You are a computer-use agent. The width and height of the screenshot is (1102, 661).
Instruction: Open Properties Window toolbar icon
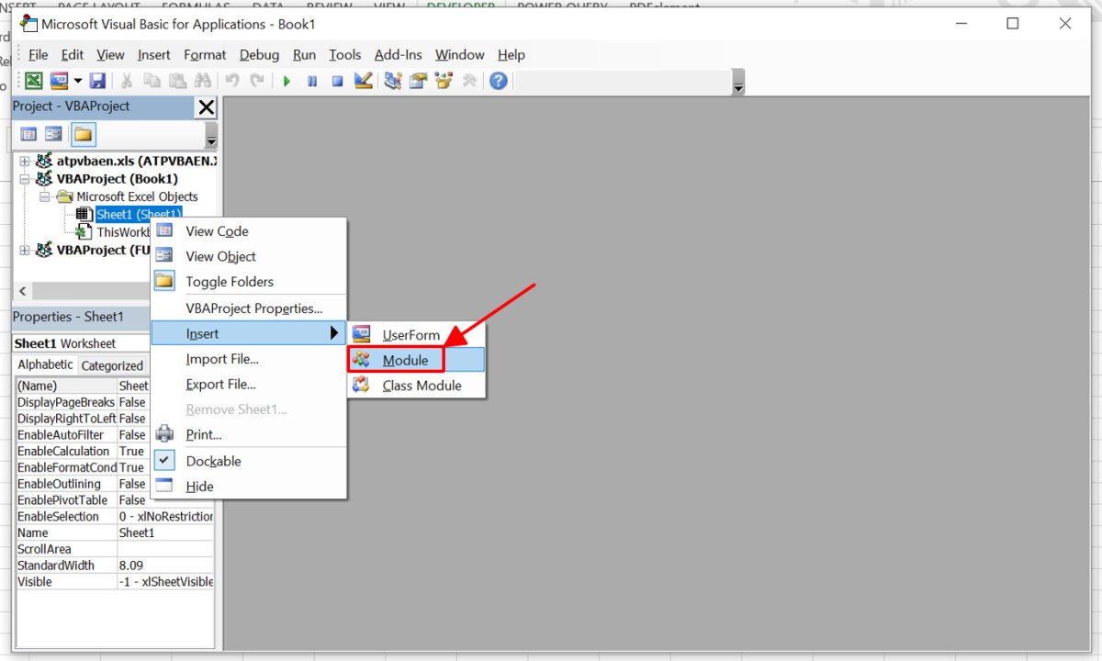point(419,81)
